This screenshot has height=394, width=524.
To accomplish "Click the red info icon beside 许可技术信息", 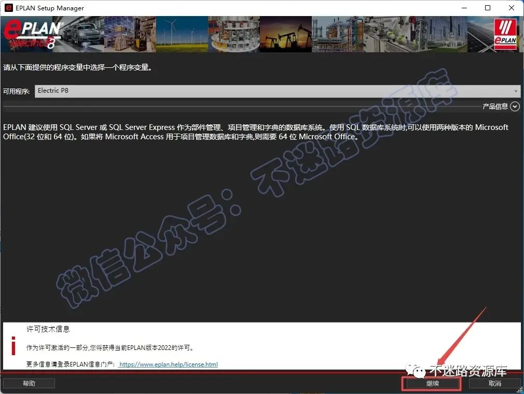I will pyautogui.click(x=13, y=346).
